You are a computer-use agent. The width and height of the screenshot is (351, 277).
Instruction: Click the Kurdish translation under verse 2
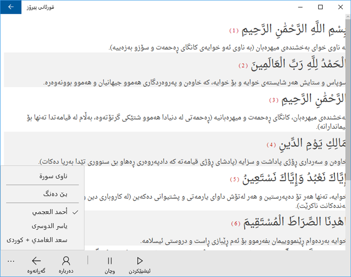194,83
